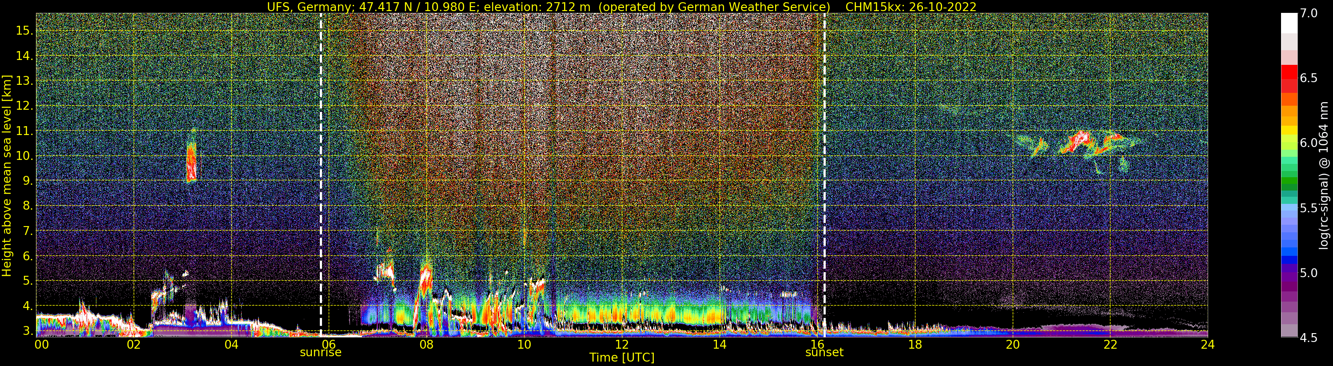Image resolution: width=1333 pixels, height=366 pixels.
Task: Click the 'Height above mean sea level [km]' label
Action: [x=7, y=175]
